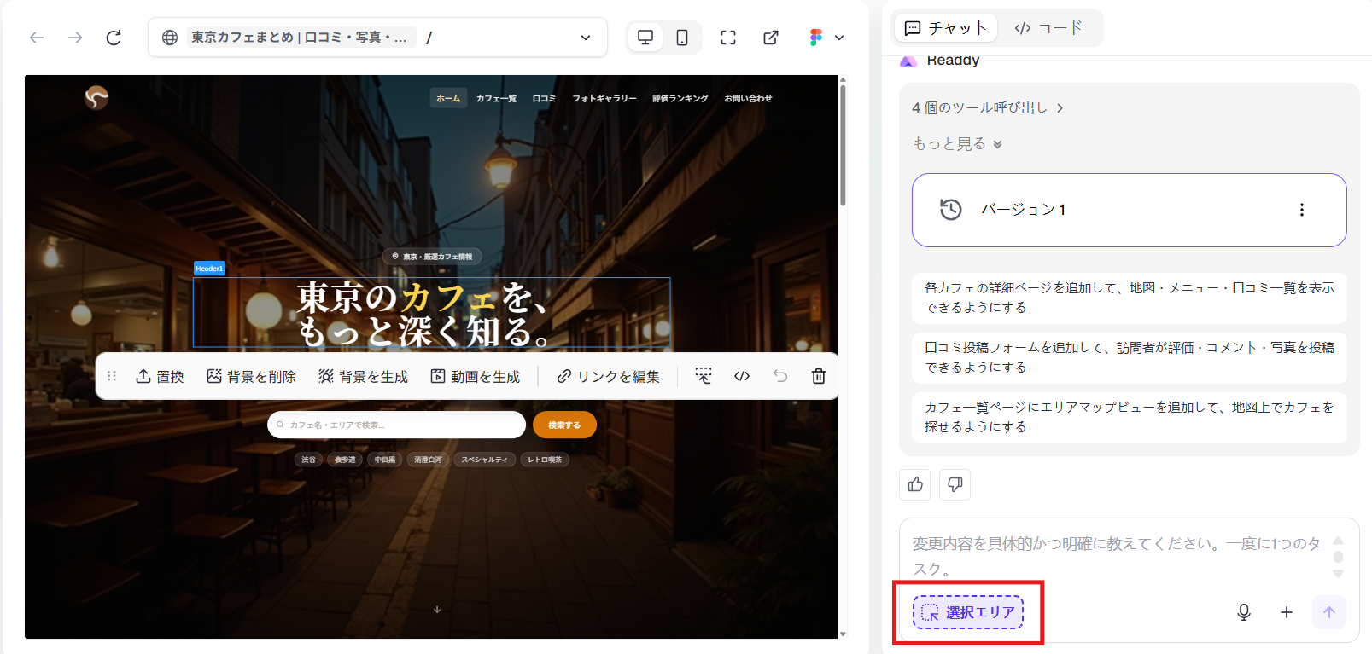
Task: Click the select-element icon in toolbar
Action: point(704,376)
